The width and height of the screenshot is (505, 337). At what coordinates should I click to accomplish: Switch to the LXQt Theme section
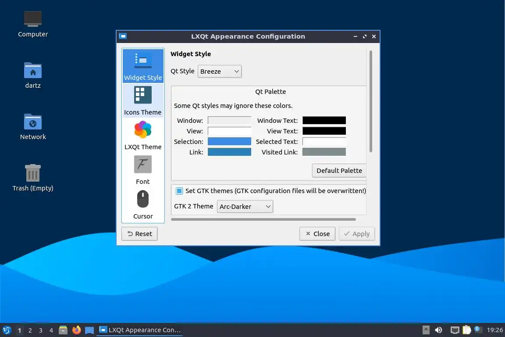pyautogui.click(x=142, y=136)
